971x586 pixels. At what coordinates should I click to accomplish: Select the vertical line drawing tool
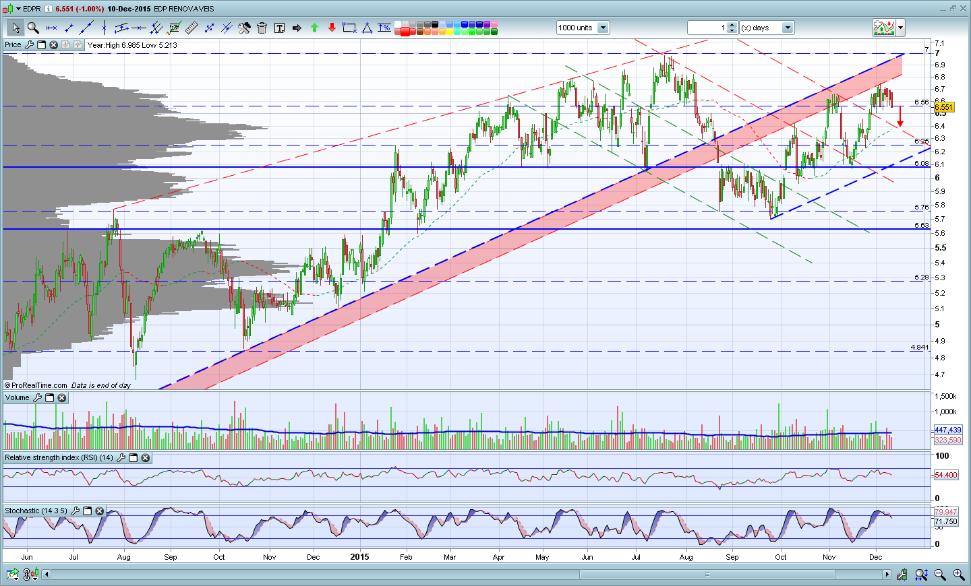103,28
